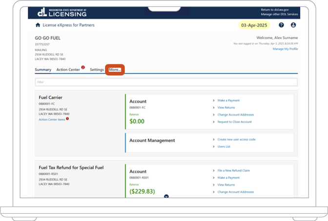Screen dimensions: 328x221
Task: Open the Action Center tab
Action: [68, 70]
